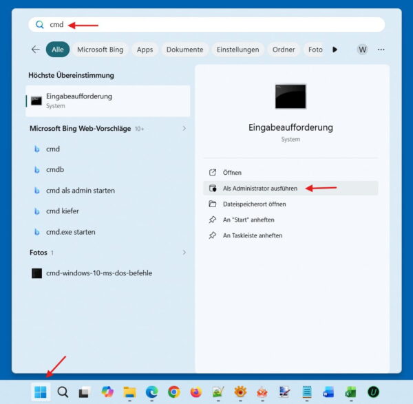Switch to the Einstellungen filter tab
The image size is (413, 404).
238,50
